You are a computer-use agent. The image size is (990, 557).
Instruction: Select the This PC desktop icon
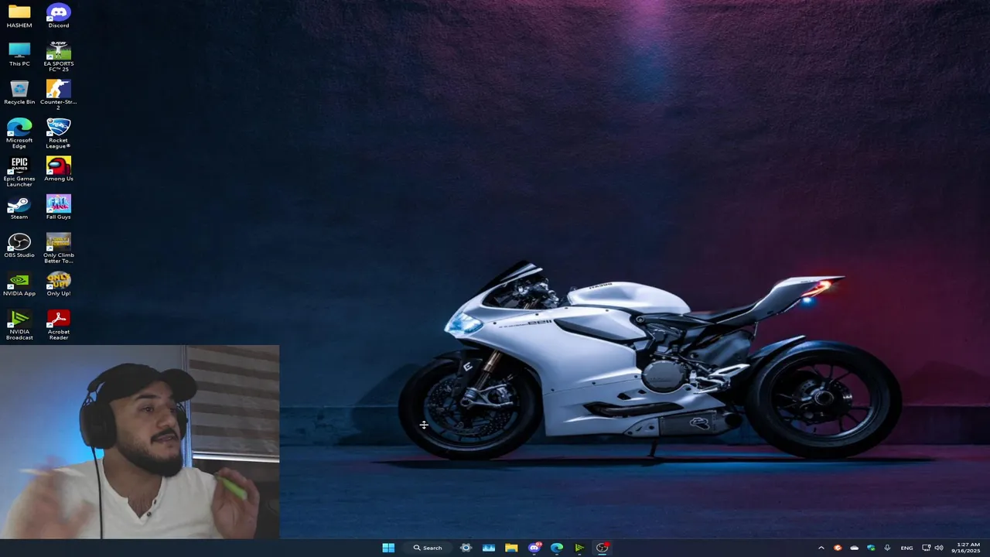point(19,54)
